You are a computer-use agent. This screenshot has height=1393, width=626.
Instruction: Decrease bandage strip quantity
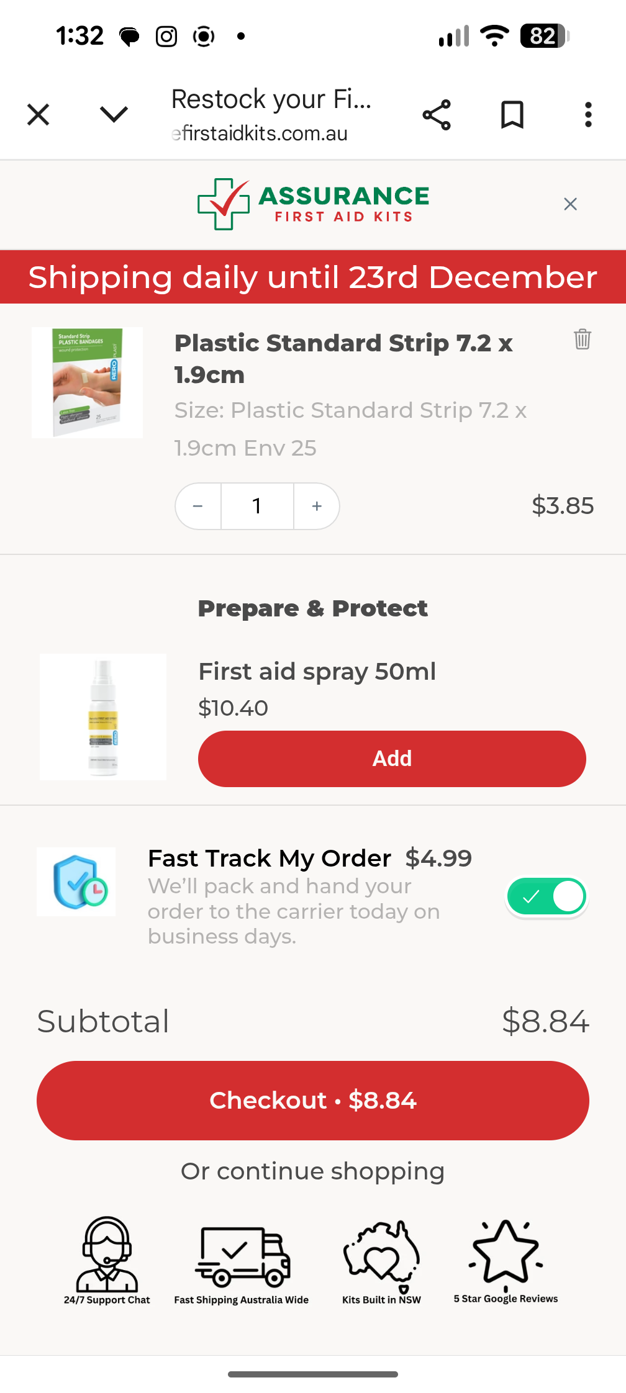[x=198, y=507]
